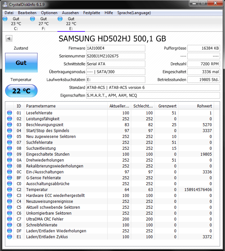Click status orb of Hardware ECC wiederhergestellt row
Image resolution: width=225 pixels, height=251 pixels.
(x=10, y=195)
